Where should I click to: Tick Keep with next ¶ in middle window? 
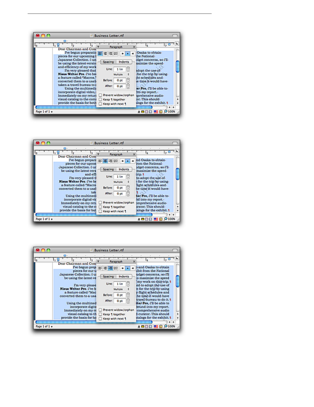pos(100,211)
